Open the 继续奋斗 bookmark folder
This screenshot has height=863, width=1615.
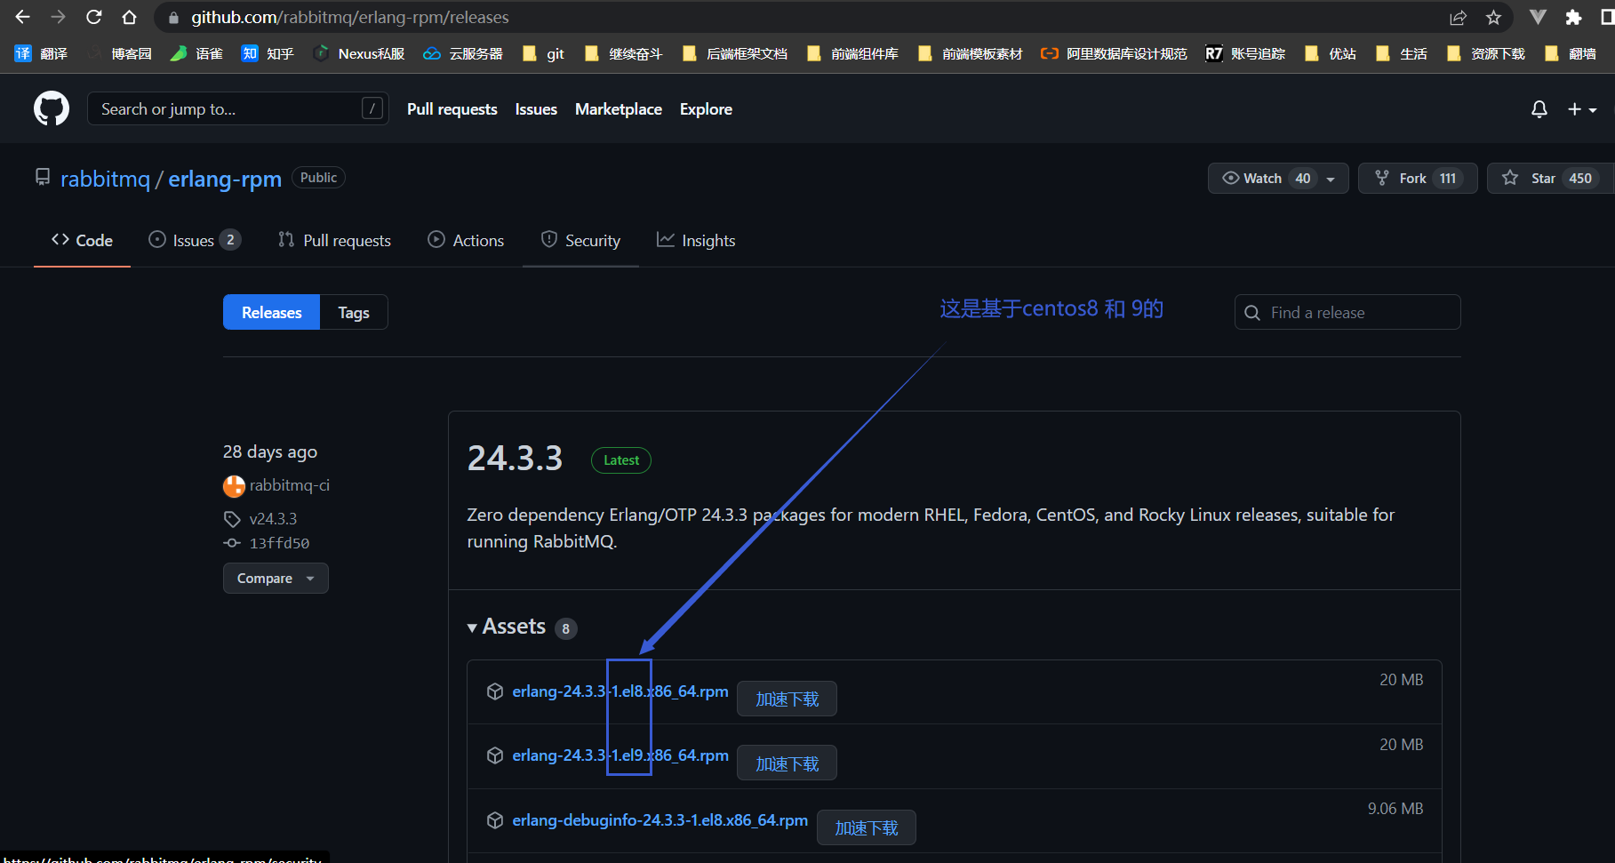(x=623, y=53)
